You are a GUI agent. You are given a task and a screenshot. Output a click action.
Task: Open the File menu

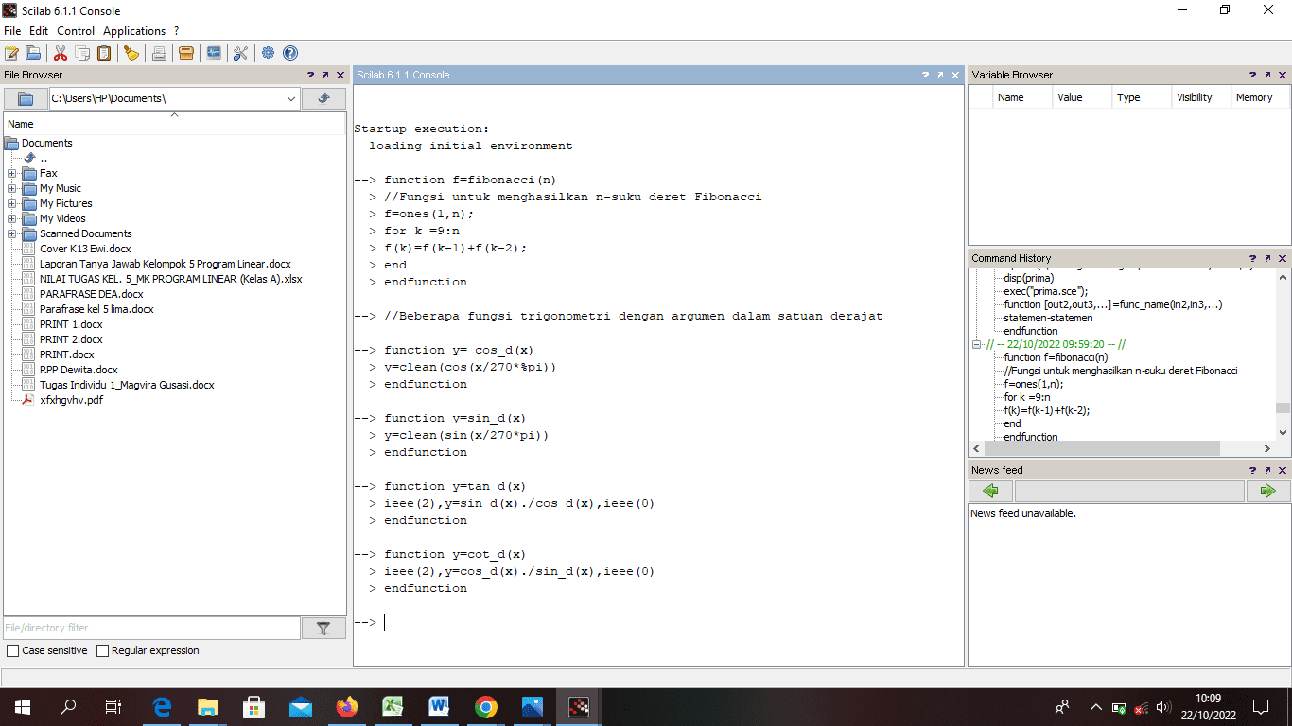tap(12, 31)
